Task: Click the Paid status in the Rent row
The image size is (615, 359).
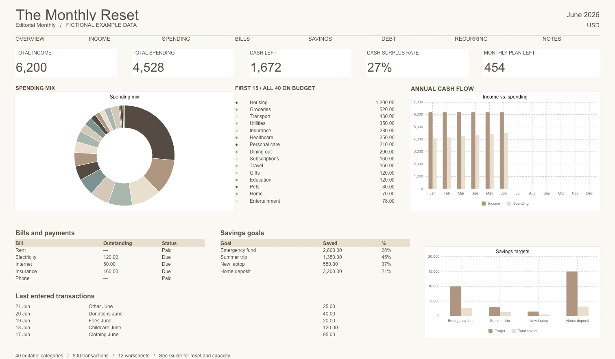Action: coord(167,250)
